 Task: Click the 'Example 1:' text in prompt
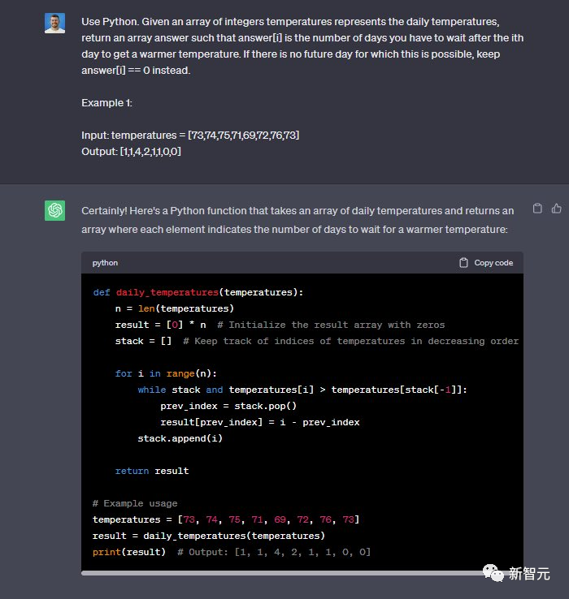[x=106, y=103]
